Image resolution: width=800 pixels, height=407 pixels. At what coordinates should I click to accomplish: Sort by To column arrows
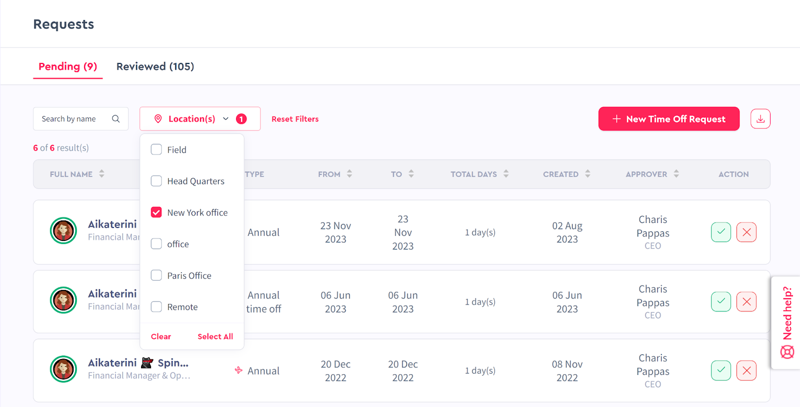pyautogui.click(x=411, y=174)
